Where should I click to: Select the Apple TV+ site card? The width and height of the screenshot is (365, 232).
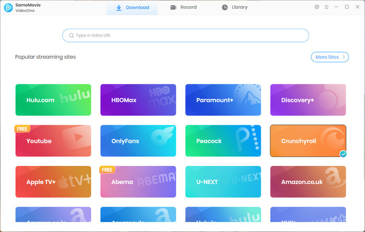pos(53,182)
